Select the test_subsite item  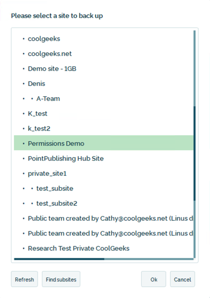coord(55,189)
